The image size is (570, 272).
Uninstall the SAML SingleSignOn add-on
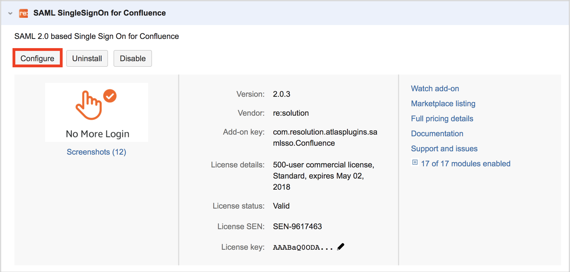coord(87,58)
